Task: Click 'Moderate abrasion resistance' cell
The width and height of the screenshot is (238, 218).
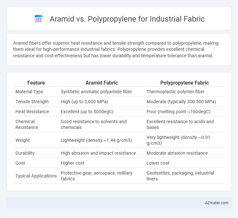Action: tap(177, 153)
